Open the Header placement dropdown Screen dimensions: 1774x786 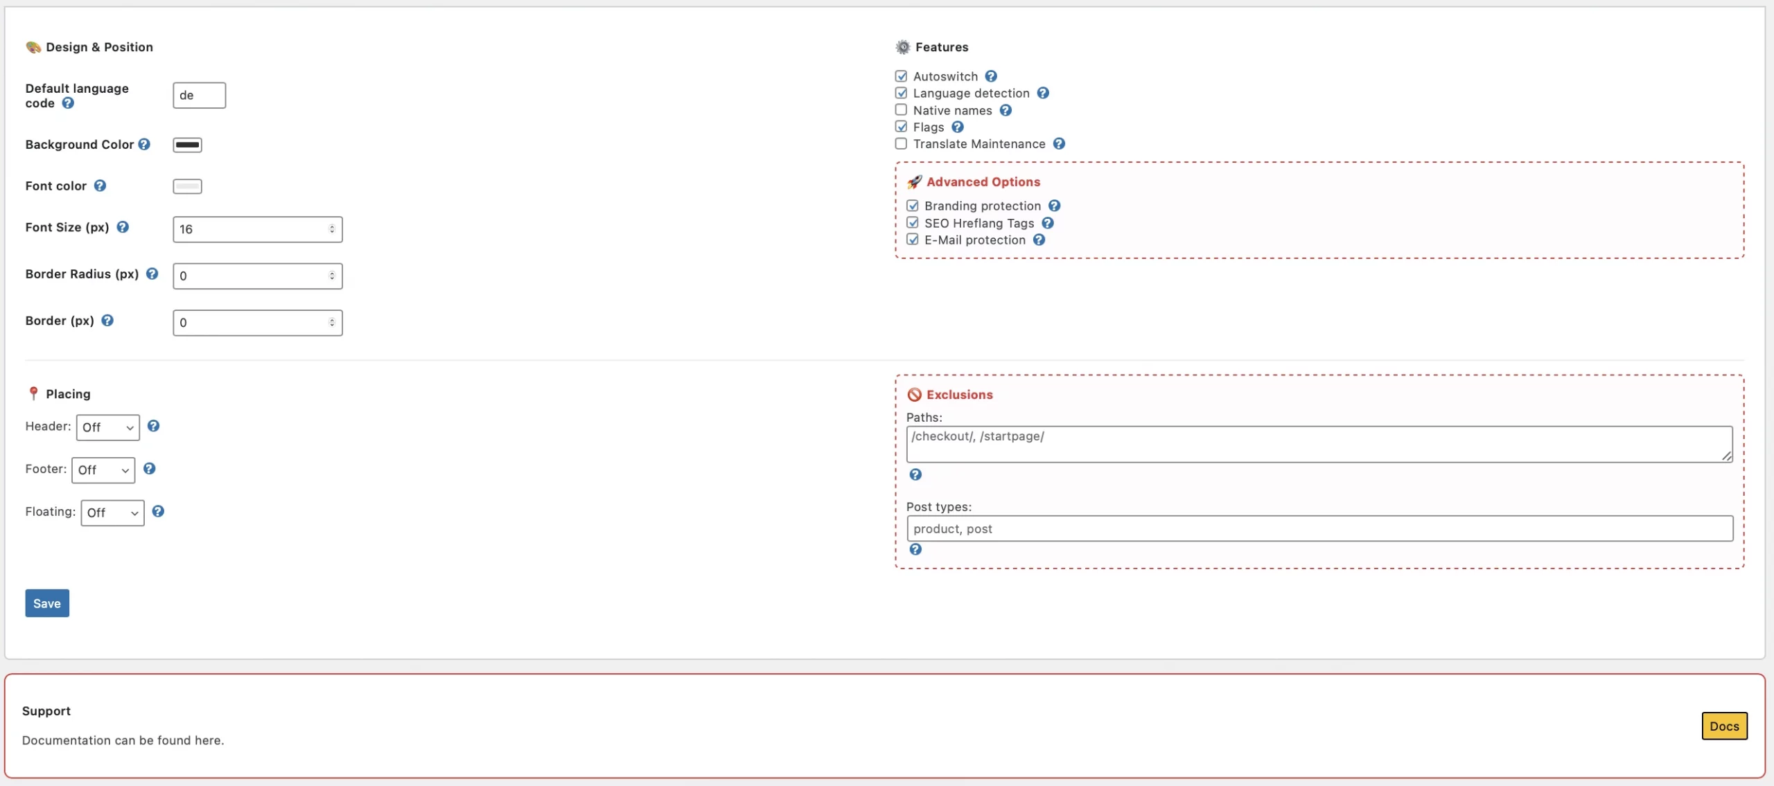(107, 427)
